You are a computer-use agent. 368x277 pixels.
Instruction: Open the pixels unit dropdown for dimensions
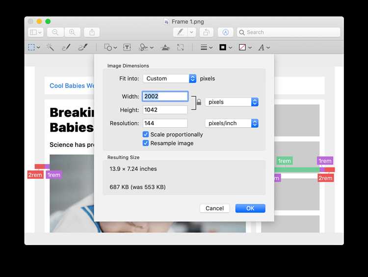pyautogui.click(x=232, y=102)
